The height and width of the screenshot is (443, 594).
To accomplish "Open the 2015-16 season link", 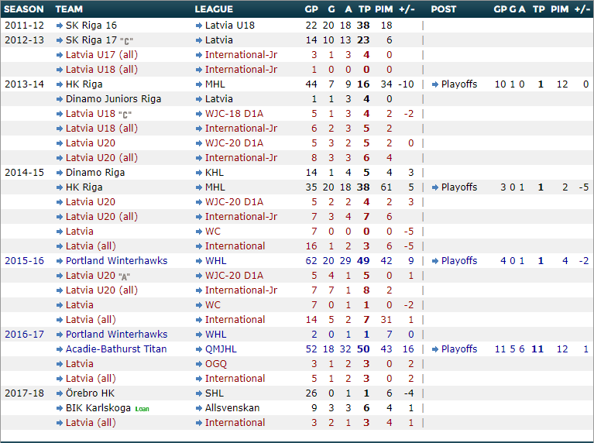I will click(24, 261).
